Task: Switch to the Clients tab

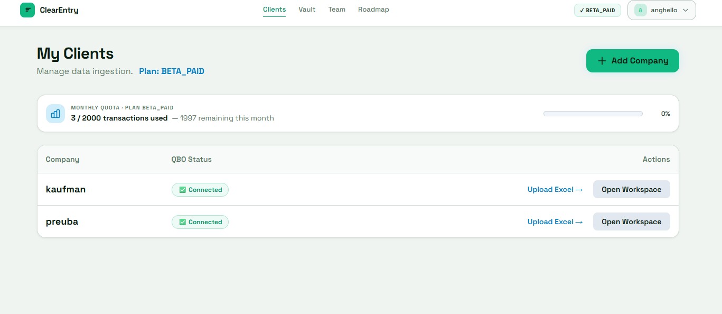Action: [x=274, y=10]
